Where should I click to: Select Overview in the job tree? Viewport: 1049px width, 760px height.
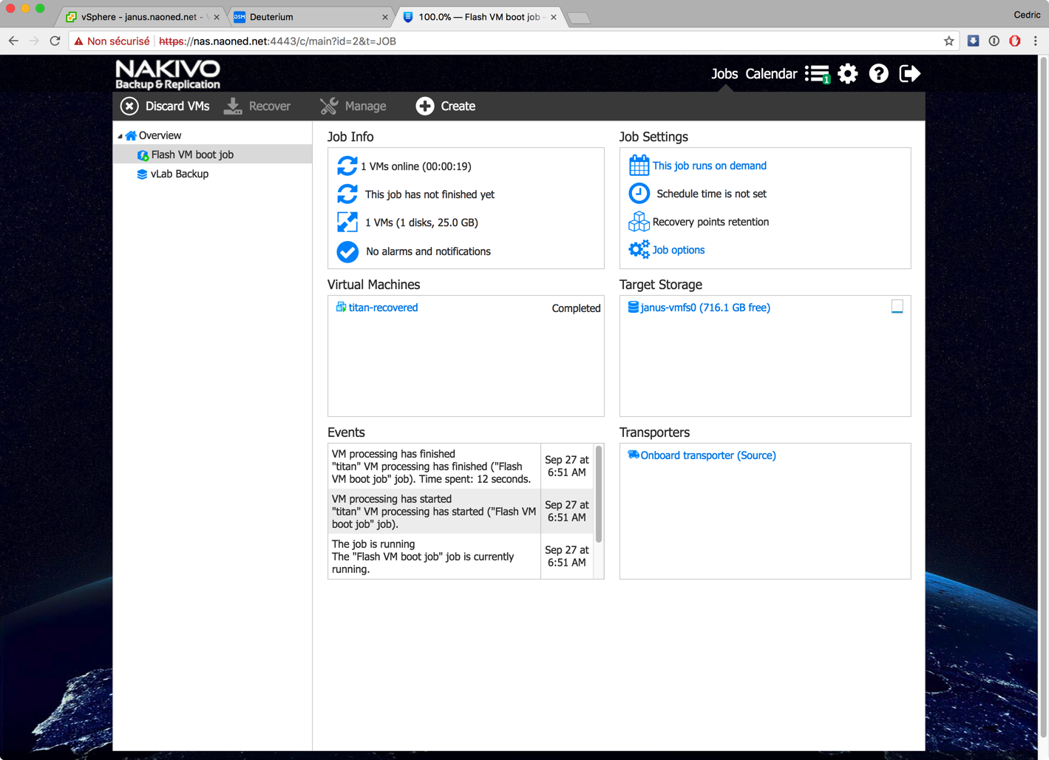[160, 135]
